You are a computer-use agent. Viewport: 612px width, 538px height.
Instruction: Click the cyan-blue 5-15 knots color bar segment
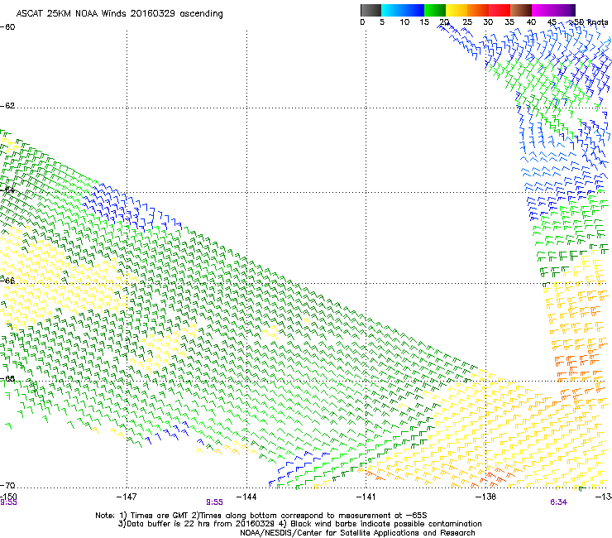(403, 10)
